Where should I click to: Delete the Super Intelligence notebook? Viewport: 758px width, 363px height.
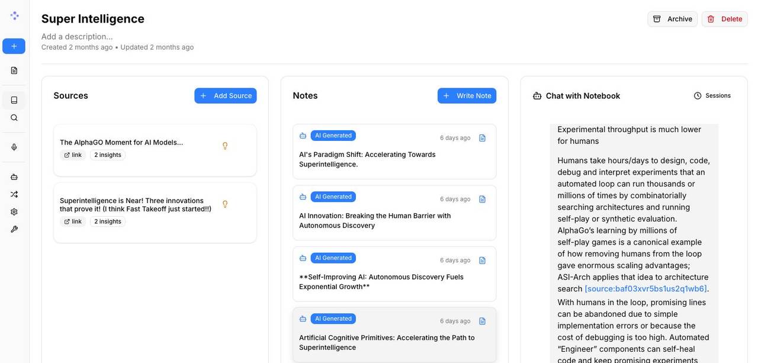724,19
